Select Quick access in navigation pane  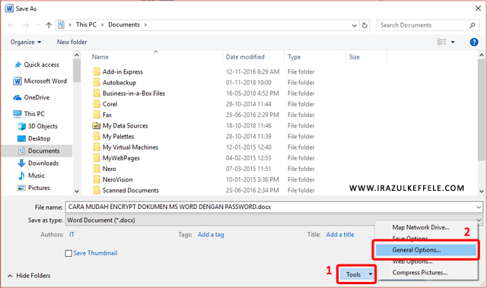pyautogui.click(x=37, y=65)
